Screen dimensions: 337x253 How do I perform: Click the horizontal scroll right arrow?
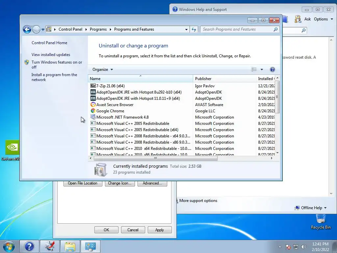pos(272,158)
